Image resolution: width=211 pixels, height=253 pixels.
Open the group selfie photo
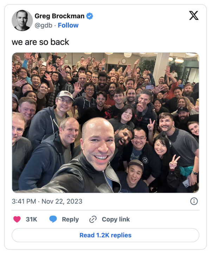[105, 122]
